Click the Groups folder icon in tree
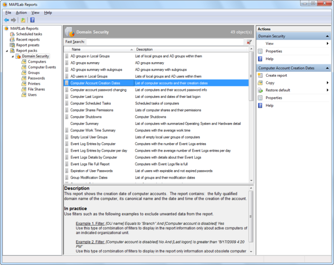The image size is (334, 265). pos(24,73)
